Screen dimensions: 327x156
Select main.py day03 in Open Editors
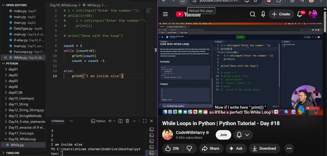(x=23, y=23)
